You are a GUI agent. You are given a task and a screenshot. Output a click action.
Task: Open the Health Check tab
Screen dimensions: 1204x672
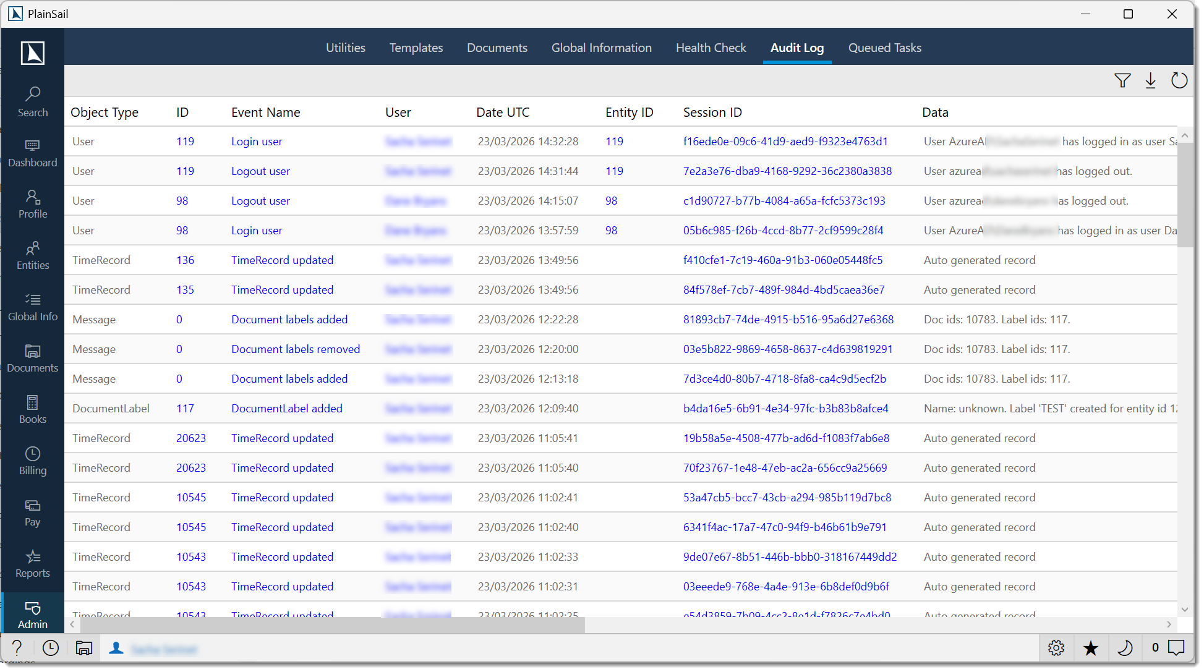tap(711, 48)
